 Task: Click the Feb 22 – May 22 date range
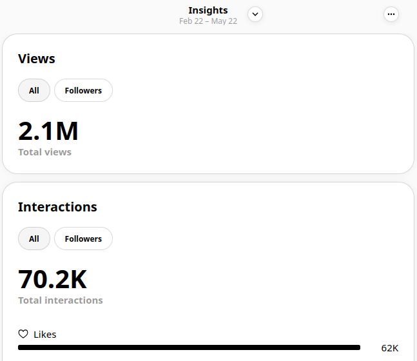(x=208, y=21)
